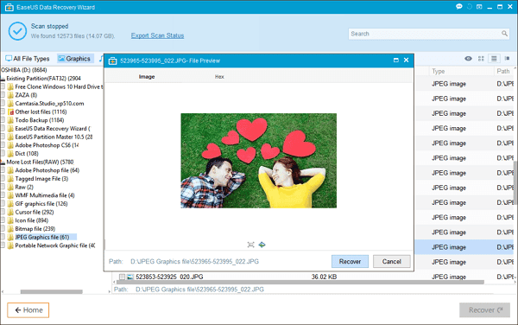Collapse the Existing Partition(FAT32) tree node
Viewport: 518px width, 325px height.
tap(3, 79)
